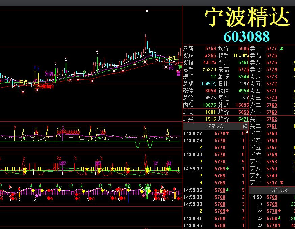Viewport: 295px width, 229px height.
Task: Click the 跌停 price 4954
Action: point(243,91)
